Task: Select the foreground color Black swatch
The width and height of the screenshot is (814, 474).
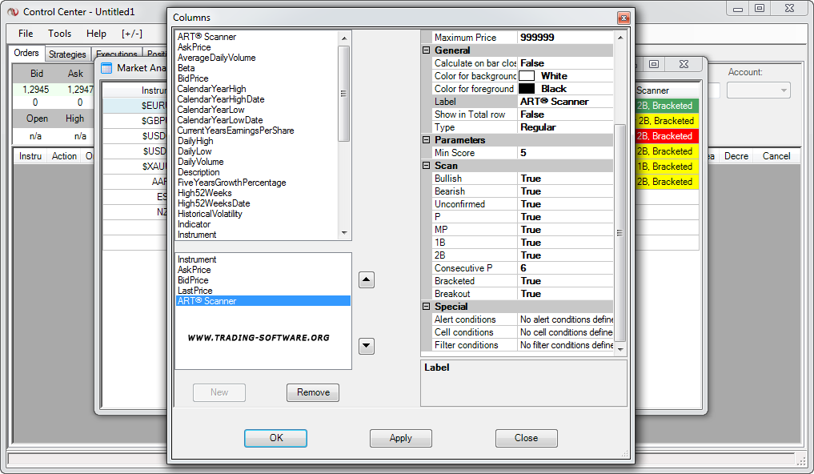Action: pos(527,89)
